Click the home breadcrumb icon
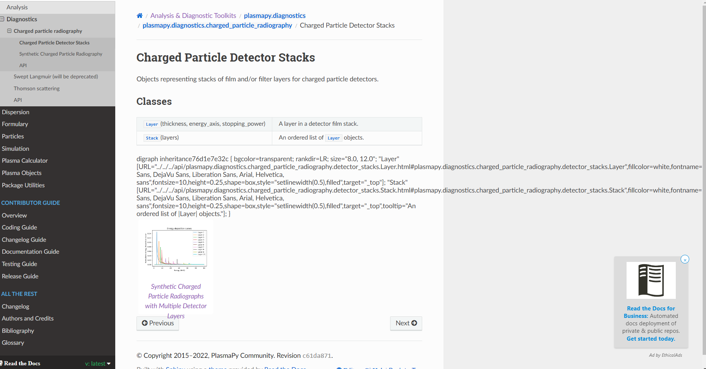This screenshot has width=706, height=369. [139, 15]
